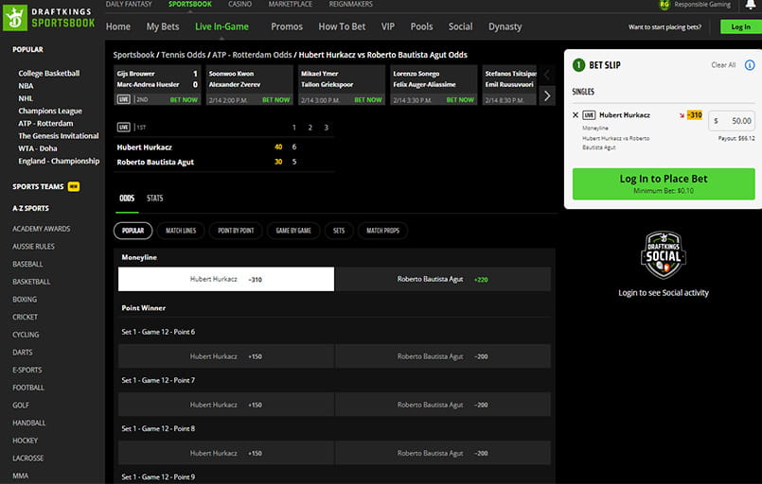This screenshot has height=484, width=762.
Task: Click the Responsible Gaming RG badge
Action: point(664,5)
